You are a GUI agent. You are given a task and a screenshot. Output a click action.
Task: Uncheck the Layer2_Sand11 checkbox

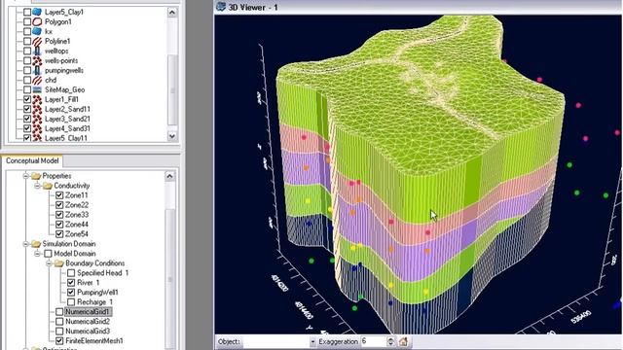[27, 109]
